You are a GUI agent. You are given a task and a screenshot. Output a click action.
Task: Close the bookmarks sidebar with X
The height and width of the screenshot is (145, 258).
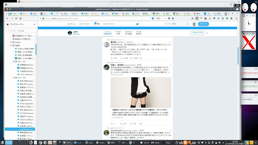point(34,24)
